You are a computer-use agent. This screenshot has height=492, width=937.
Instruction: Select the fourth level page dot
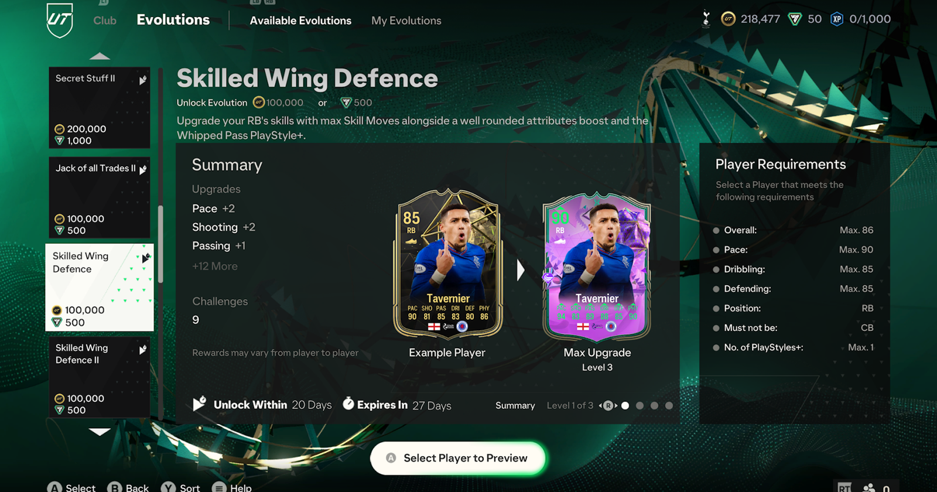click(669, 405)
